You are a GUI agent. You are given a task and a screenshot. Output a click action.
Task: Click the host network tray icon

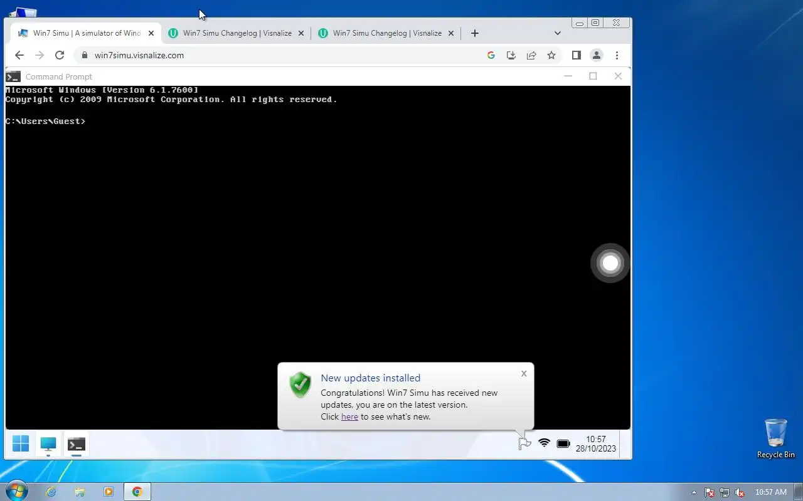click(725, 492)
